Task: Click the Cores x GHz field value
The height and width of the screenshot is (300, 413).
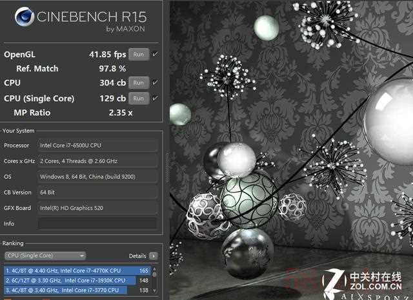Action: point(97,161)
